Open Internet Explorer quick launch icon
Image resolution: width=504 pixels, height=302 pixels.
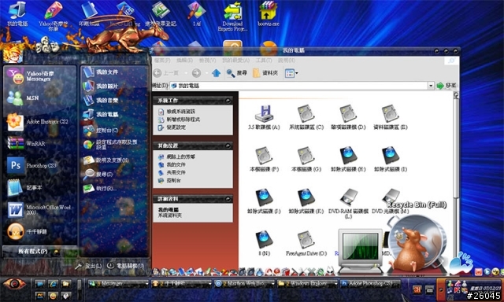53,284
